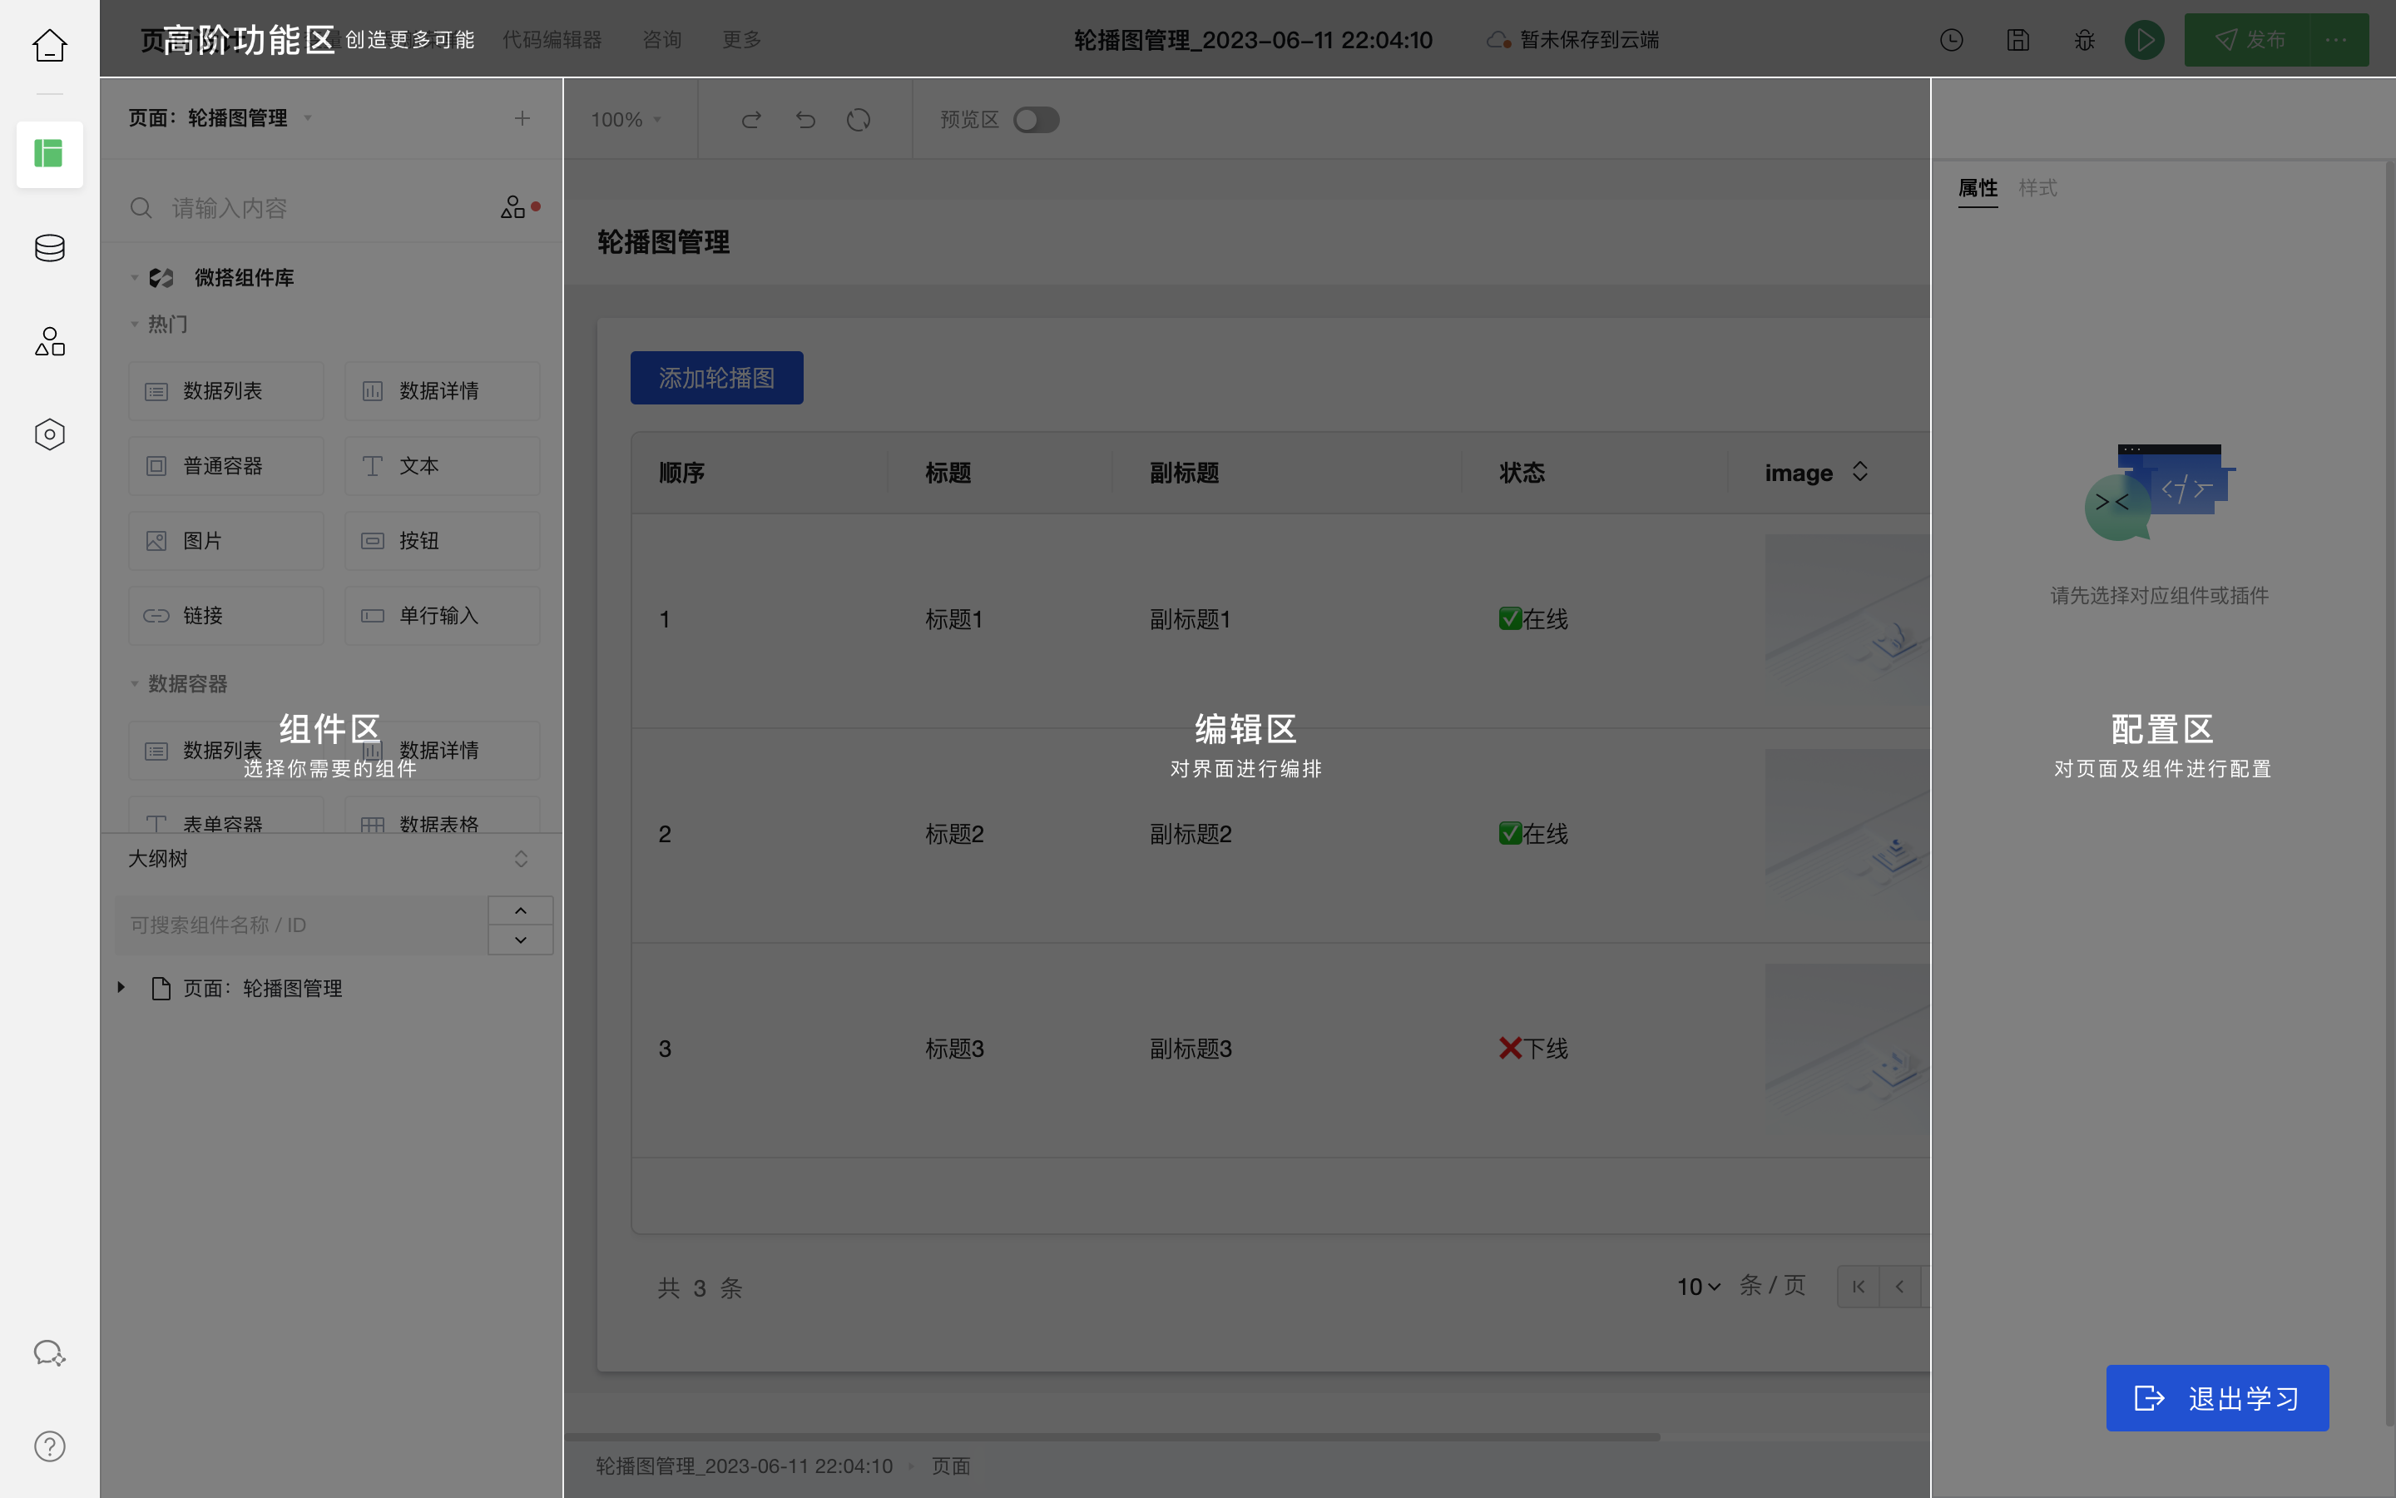The image size is (2396, 1498).
Task: Click the home icon in sidebar
Action: coord(50,46)
